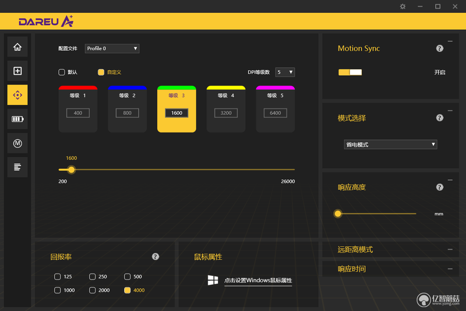Click the 模式选择 help question mark
The width and height of the screenshot is (466, 311).
[x=440, y=118]
